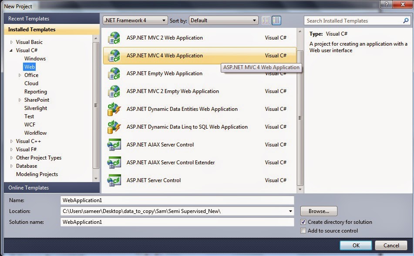
Task: Select ASP.NET AJAX Server Control Extender text
Action: pos(171,163)
